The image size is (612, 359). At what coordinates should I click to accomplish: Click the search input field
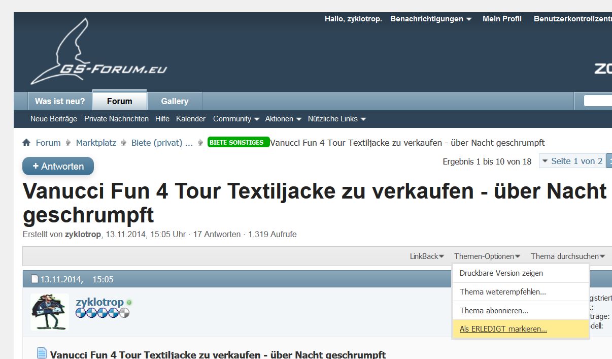598,101
